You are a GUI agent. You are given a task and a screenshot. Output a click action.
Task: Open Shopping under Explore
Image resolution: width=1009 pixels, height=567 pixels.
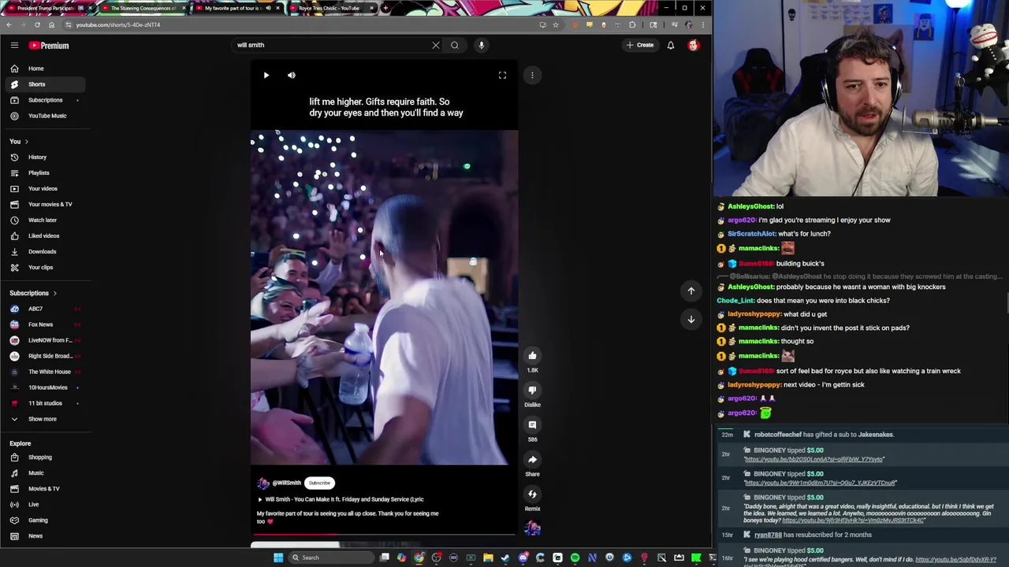[x=46, y=458]
